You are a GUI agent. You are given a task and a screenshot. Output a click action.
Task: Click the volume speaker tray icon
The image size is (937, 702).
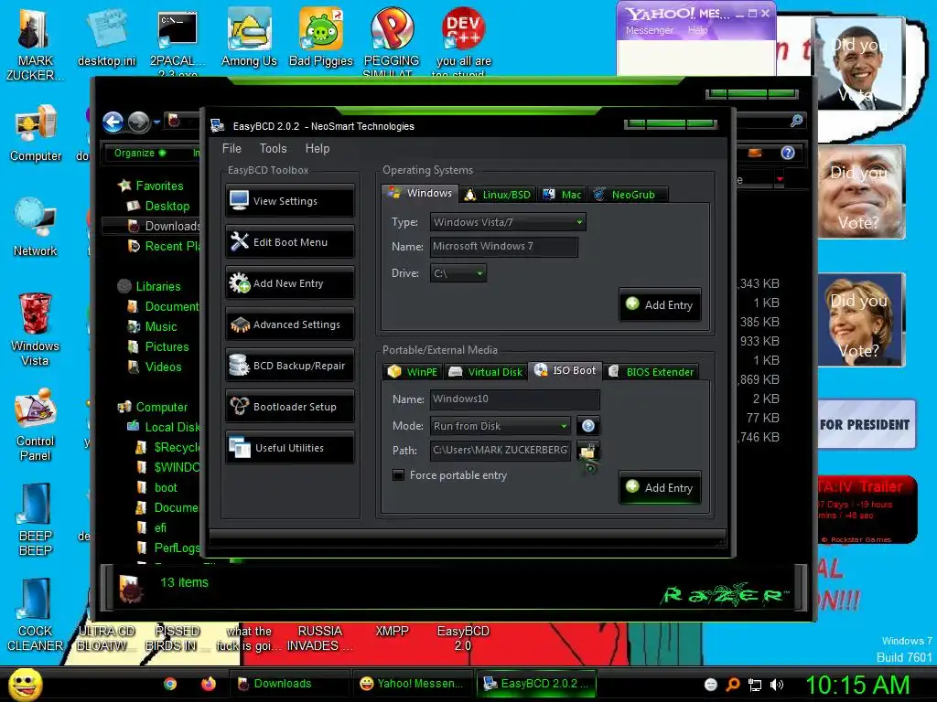(x=777, y=685)
